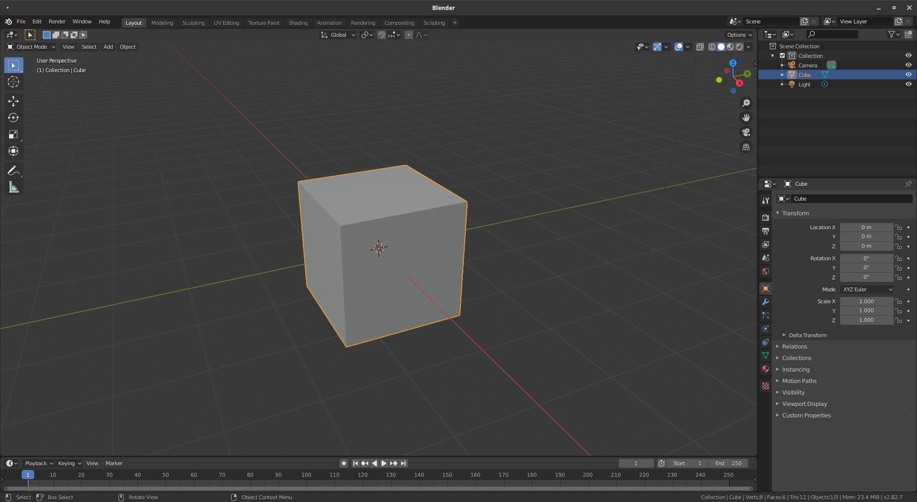The image size is (917, 502).
Task: Click the Options button in the viewport header
Action: [x=739, y=35]
